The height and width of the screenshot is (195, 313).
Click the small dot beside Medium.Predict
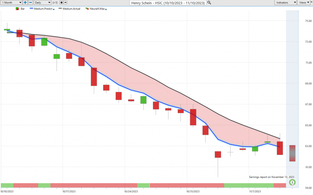(54, 9)
